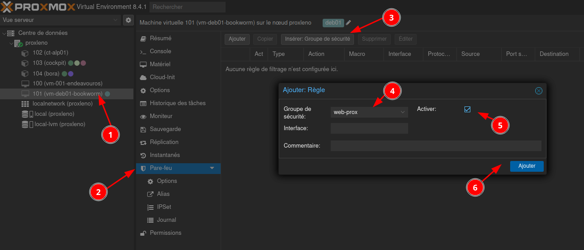
Task: Open Permissions section
Action: tap(165, 233)
